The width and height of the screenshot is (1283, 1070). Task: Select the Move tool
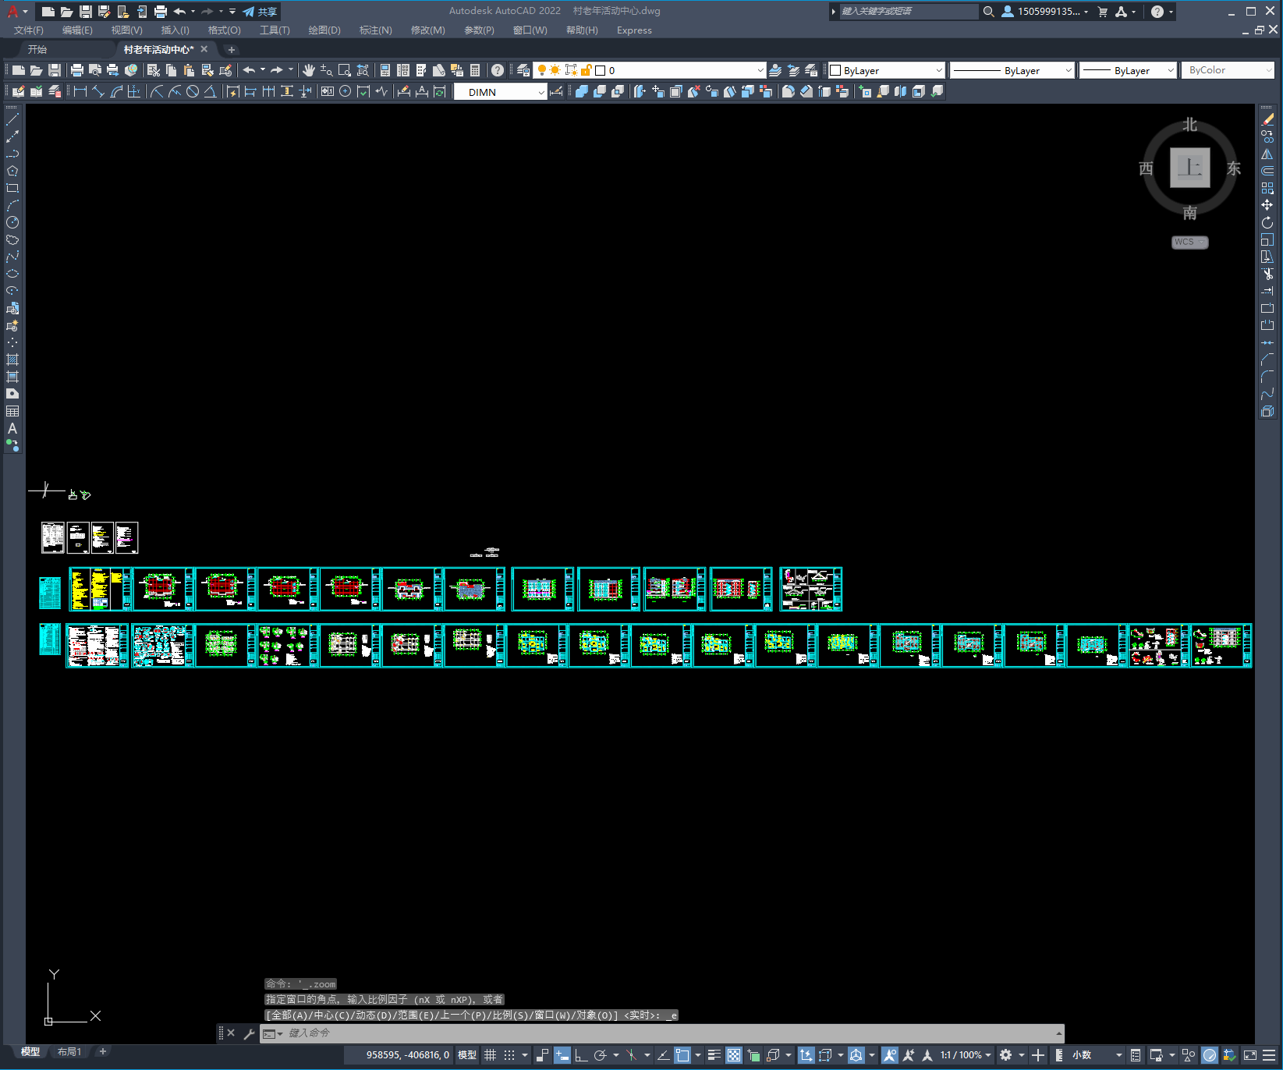click(1267, 205)
